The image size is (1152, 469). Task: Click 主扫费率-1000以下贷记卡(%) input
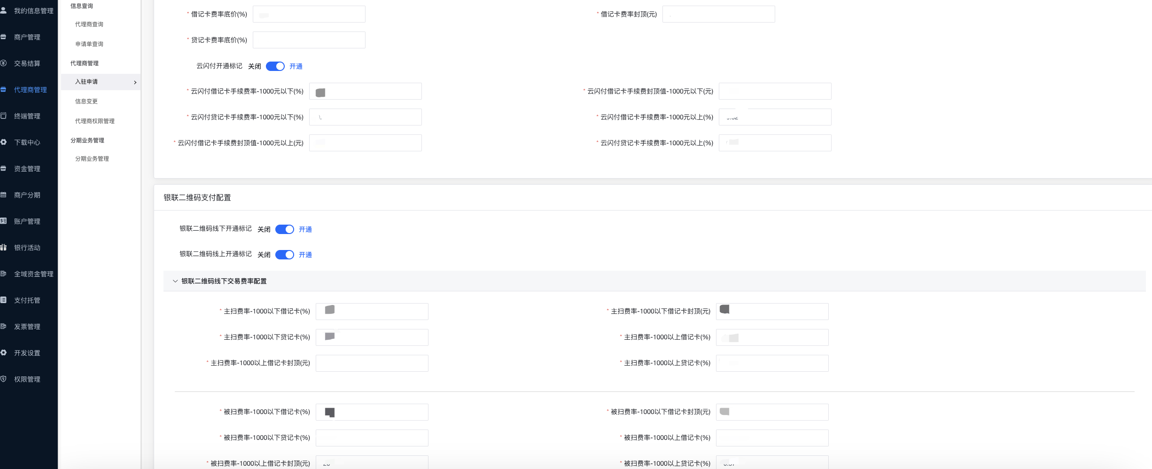[372, 337]
